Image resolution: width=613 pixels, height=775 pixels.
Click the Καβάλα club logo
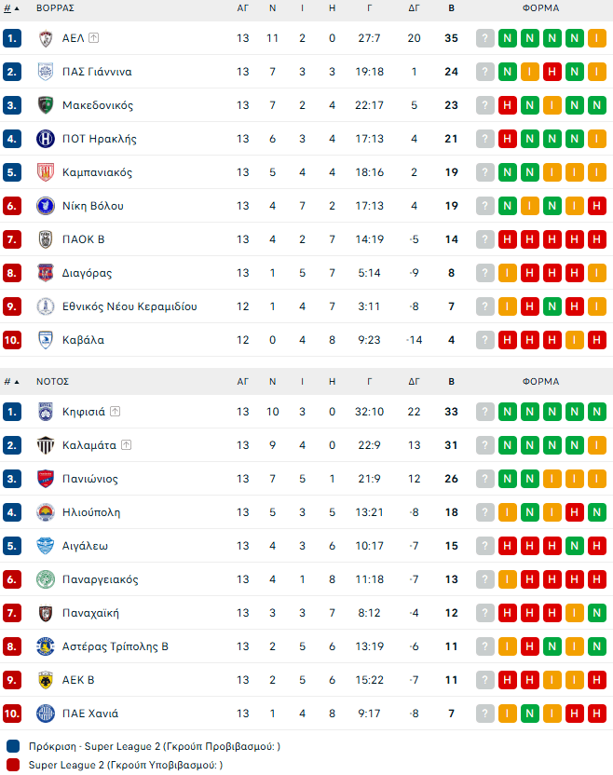pyautogui.click(x=45, y=340)
